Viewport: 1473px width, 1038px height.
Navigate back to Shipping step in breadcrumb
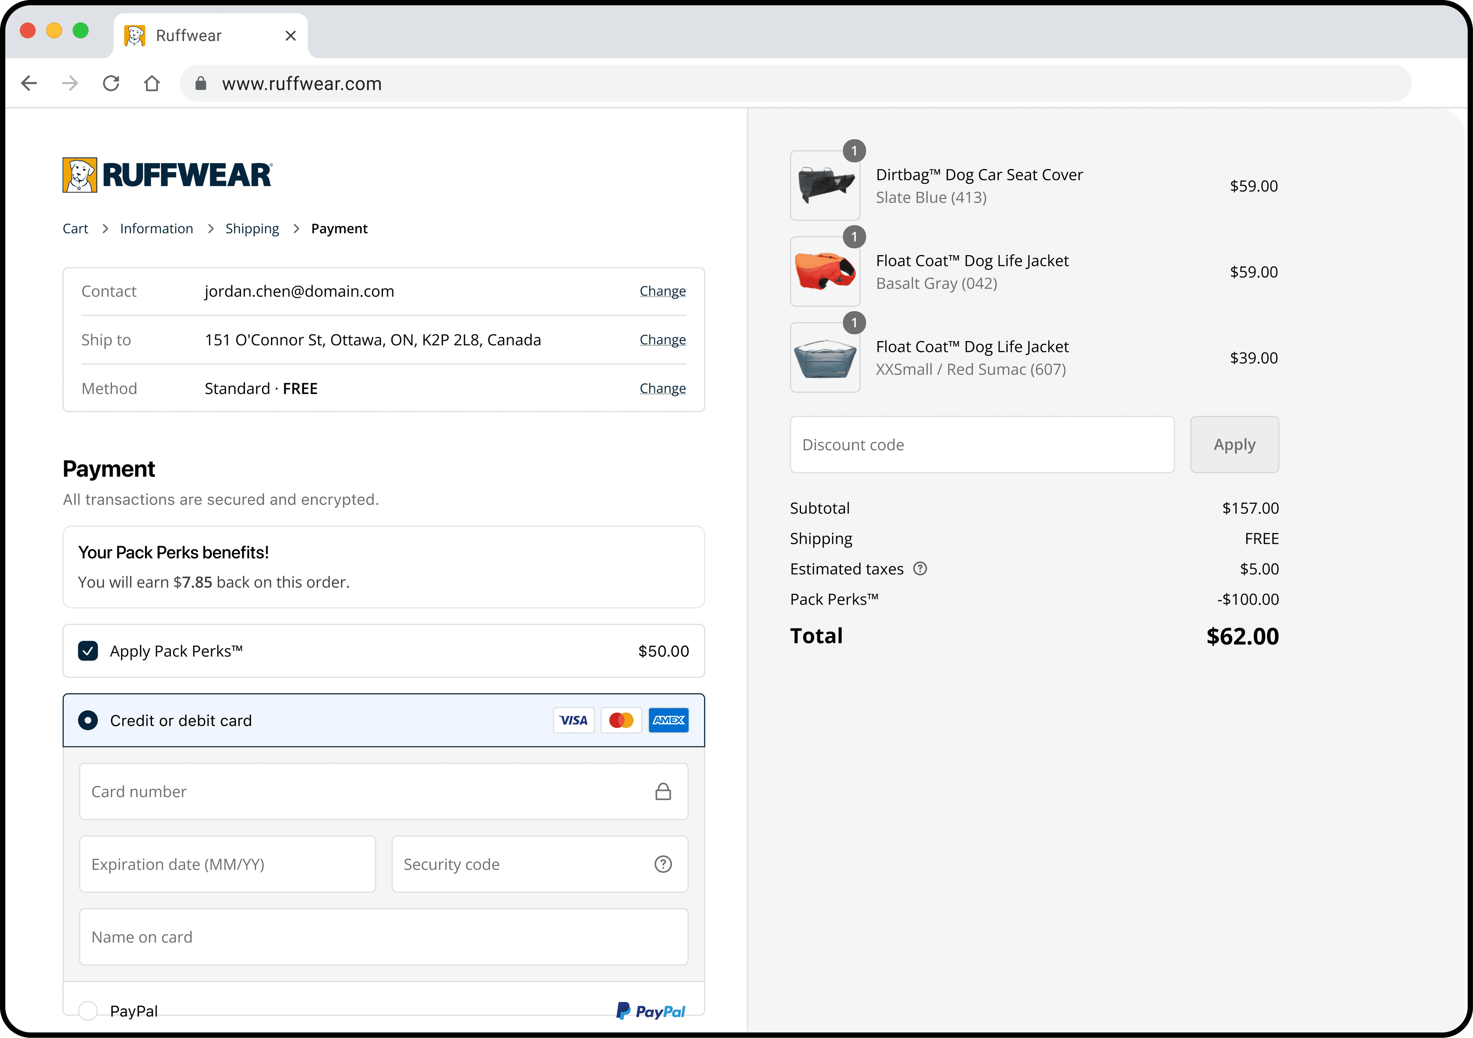point(252,228)
